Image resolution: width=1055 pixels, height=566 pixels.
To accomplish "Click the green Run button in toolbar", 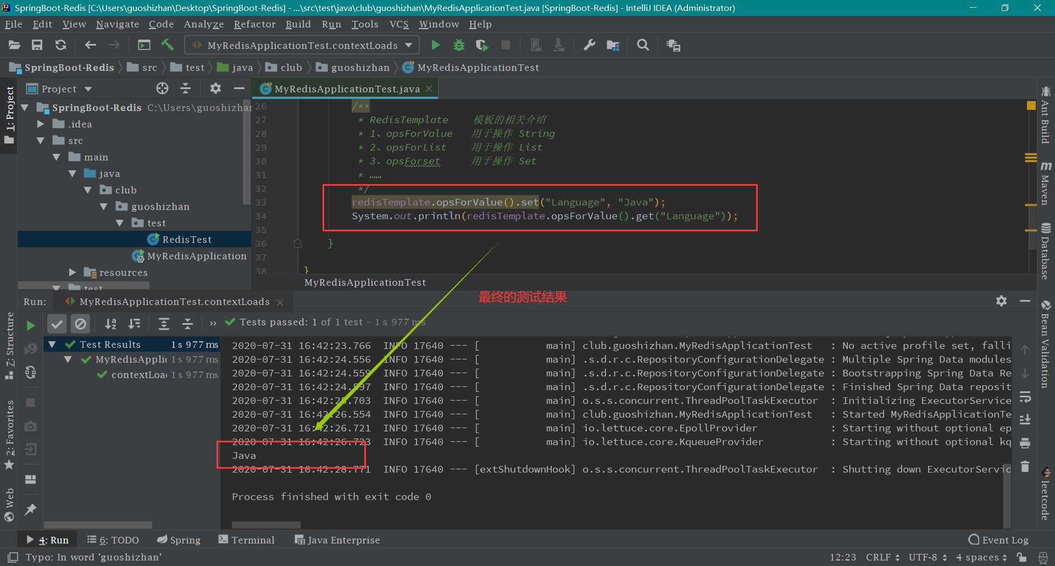I will 436,45.
